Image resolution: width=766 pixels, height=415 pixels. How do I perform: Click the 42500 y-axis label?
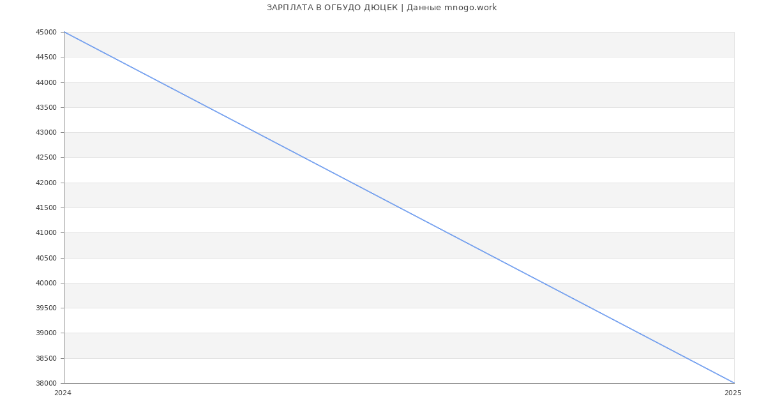pyautogui.click(x=47, y=158)
